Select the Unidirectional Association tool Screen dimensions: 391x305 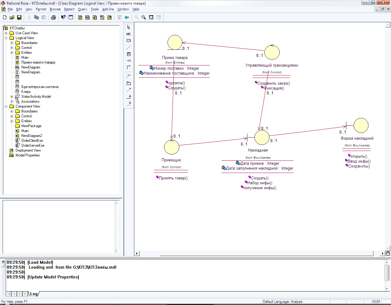(x=129, y=68)
